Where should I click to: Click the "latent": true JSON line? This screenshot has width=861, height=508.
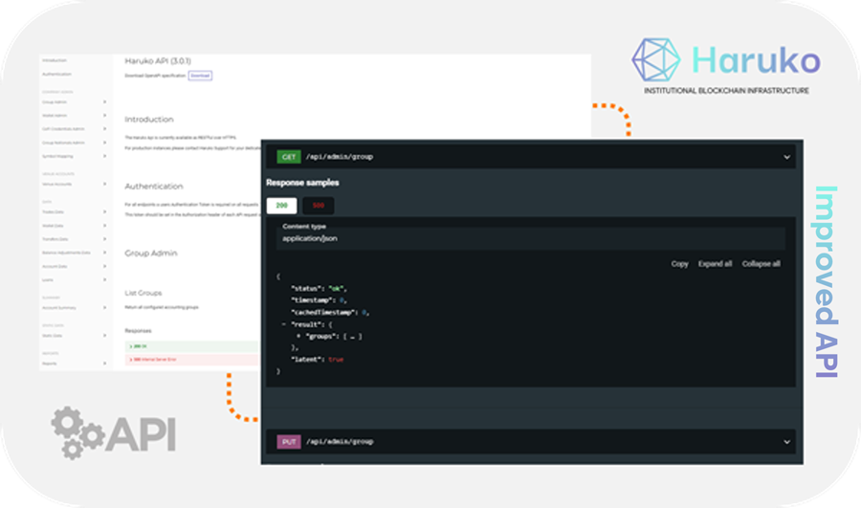point(318,360)
